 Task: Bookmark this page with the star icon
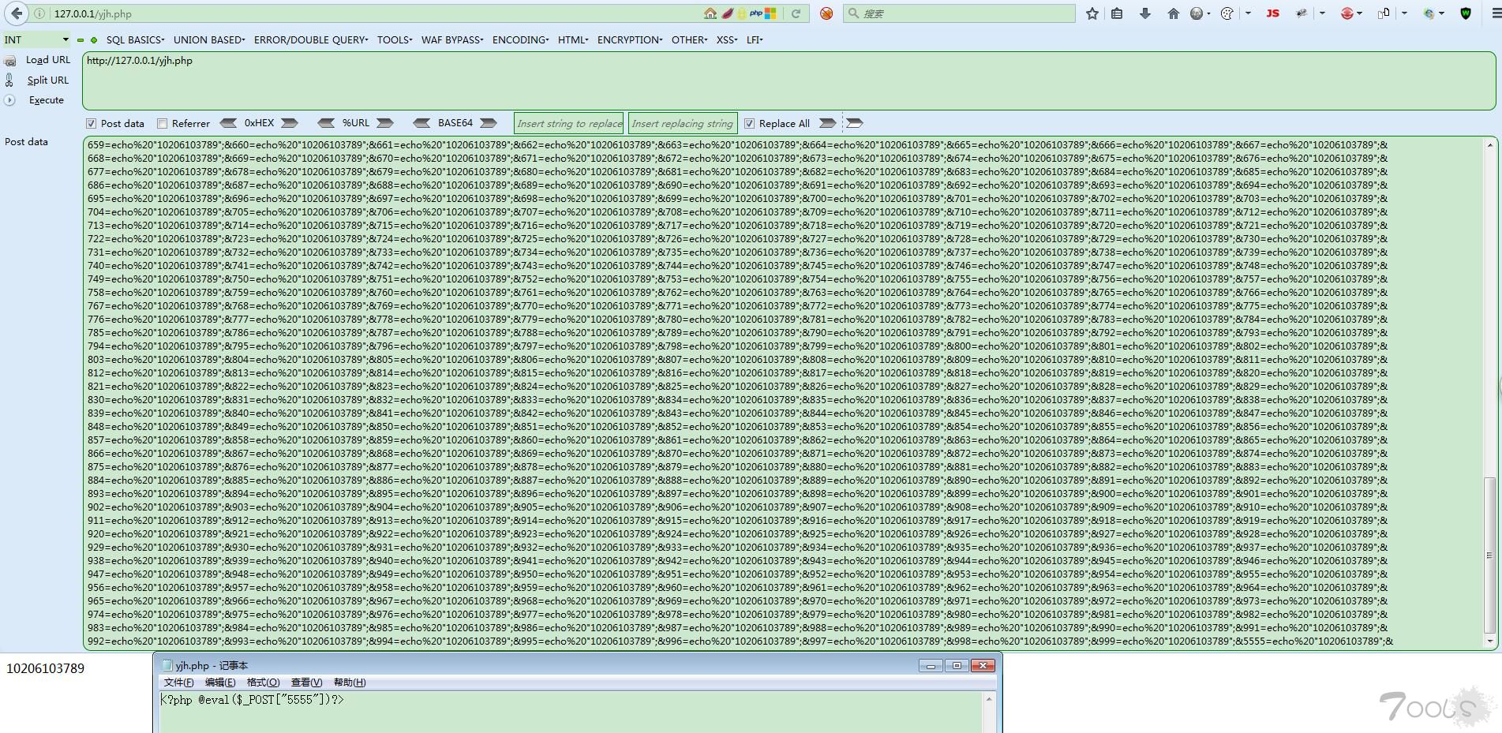[1092, 13]
